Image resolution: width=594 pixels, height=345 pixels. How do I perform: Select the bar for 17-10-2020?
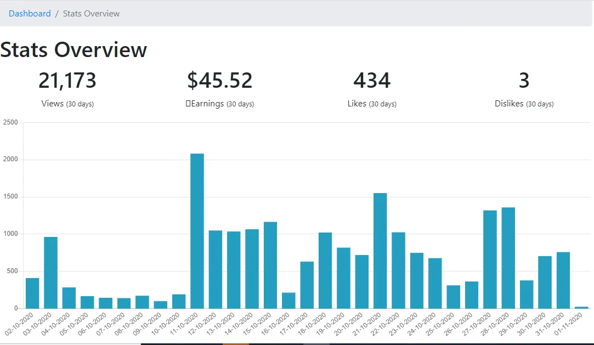click(x=307, y=285)
